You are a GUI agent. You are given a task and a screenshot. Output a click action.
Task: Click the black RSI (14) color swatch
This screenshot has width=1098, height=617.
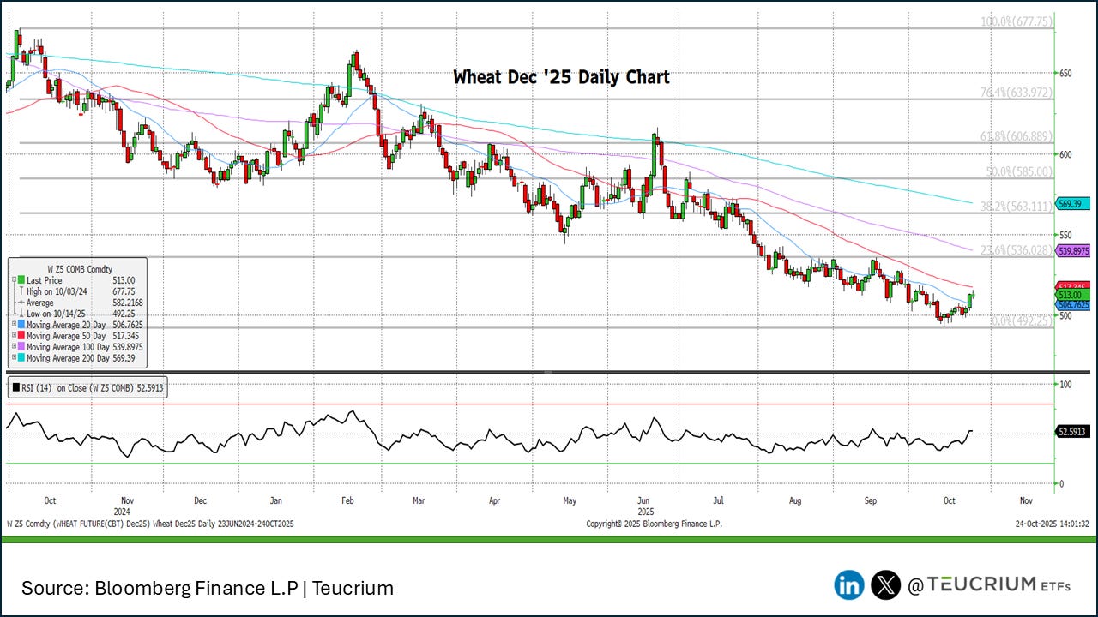point(15,387)
